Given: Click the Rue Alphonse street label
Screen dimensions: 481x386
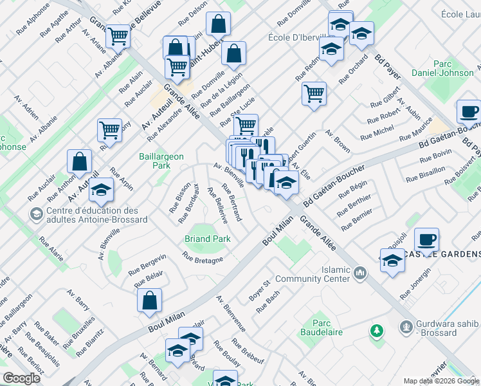Looking at the screenshot, I should [x=33, y=19].
